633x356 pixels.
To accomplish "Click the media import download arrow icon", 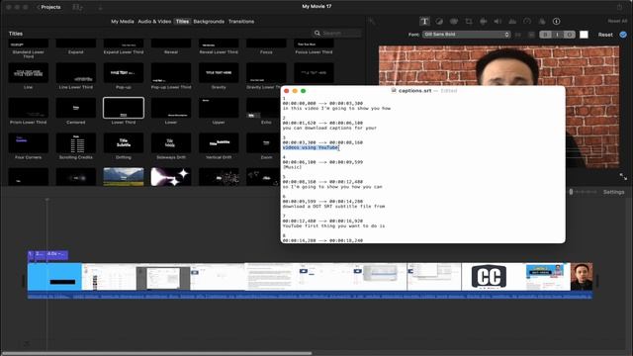I will click(x=100, y=7).
